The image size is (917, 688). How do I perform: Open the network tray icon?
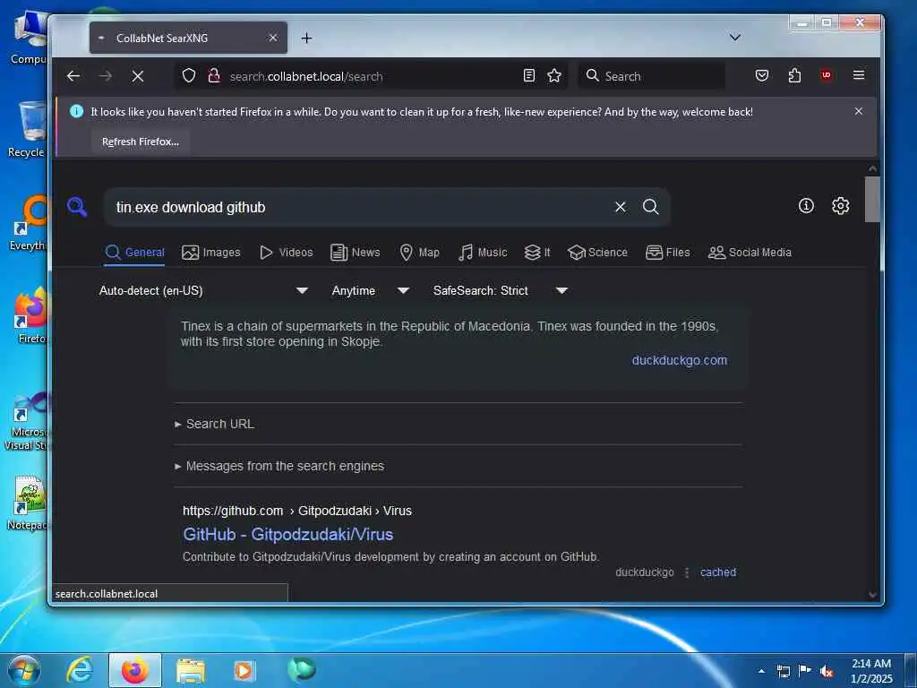point(783,672)
